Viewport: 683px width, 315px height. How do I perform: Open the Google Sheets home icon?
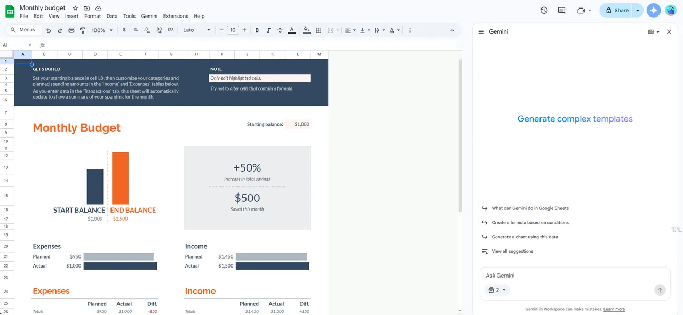10,11
